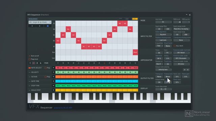Select the VELOCITY lane indicator

coord(29,72)
